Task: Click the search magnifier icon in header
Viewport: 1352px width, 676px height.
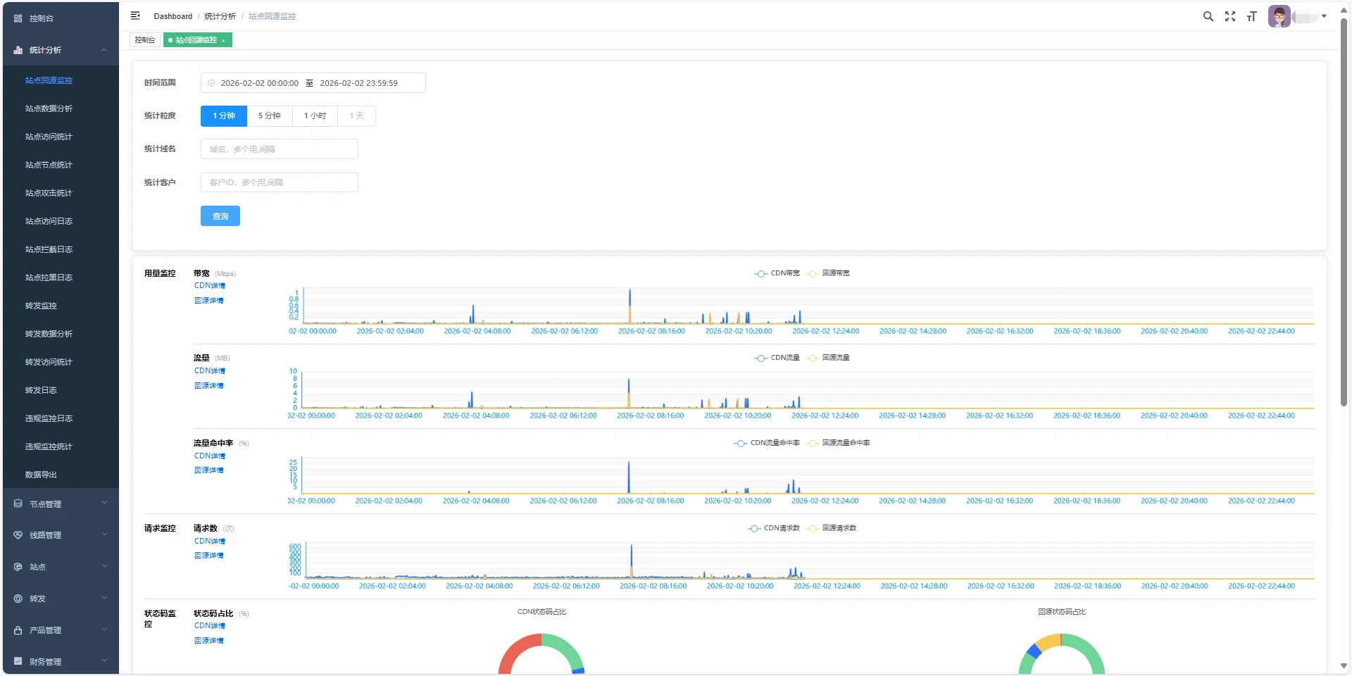Action: click(1208, 16)
